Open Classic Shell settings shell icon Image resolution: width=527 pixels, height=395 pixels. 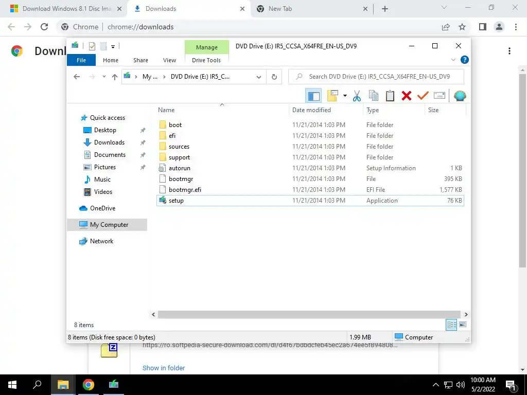460,96
